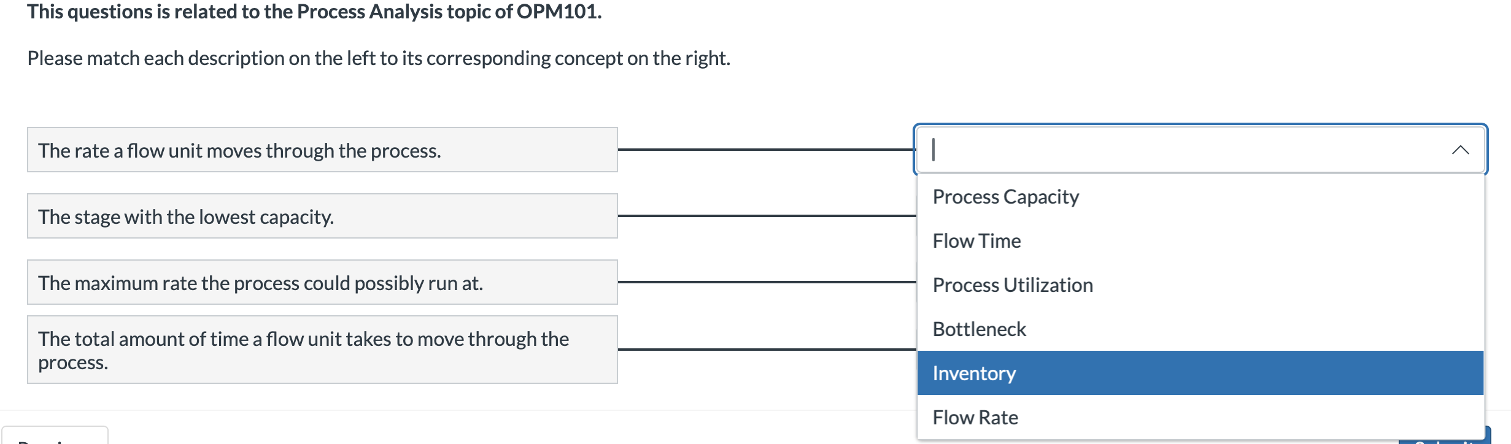1511x444 pixels.
Task: Select Bottleneck from the dropdown list
Action: (x=978, y=329)
